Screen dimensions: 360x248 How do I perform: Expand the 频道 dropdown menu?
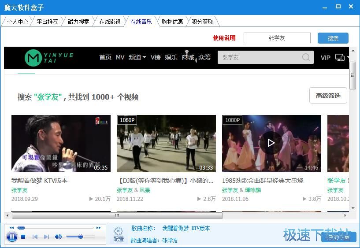click(137, 57)
